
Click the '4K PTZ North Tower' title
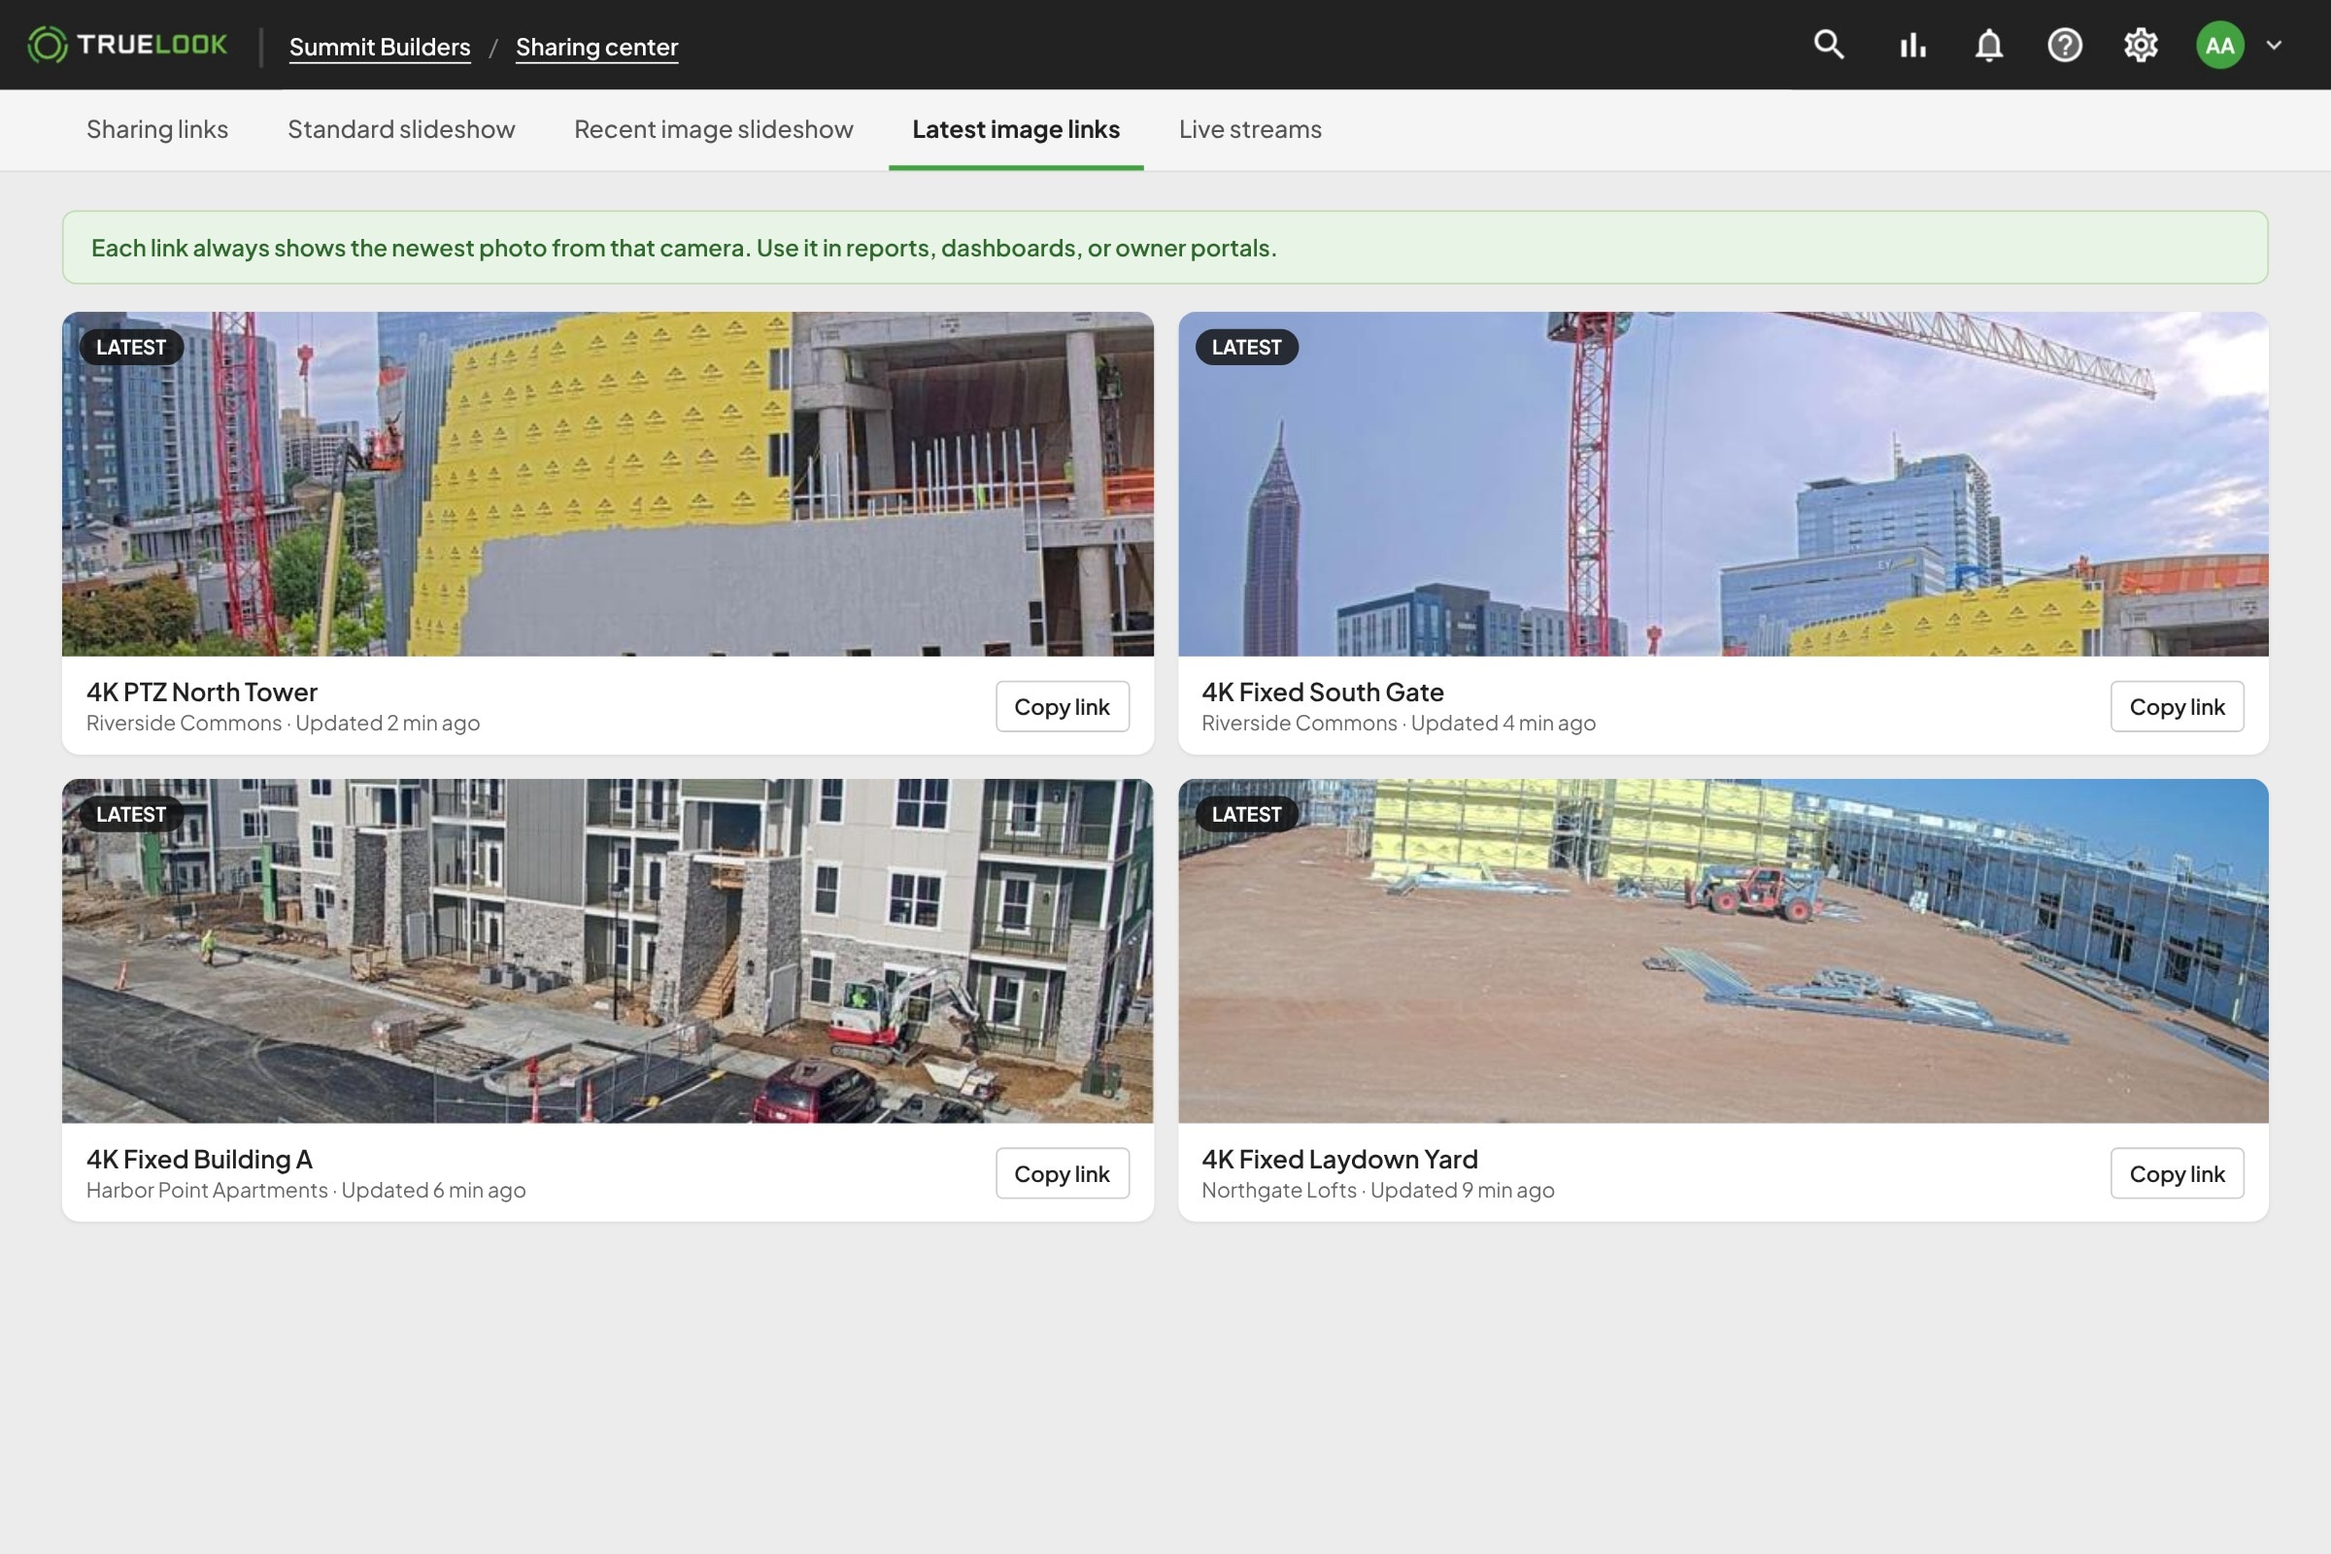click(x=202, y=692)
